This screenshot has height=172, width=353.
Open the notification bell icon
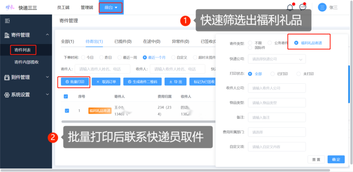(x=290, y=8)
